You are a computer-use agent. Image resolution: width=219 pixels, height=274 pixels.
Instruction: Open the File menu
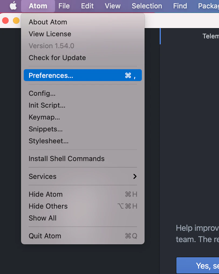pos(64,6)
